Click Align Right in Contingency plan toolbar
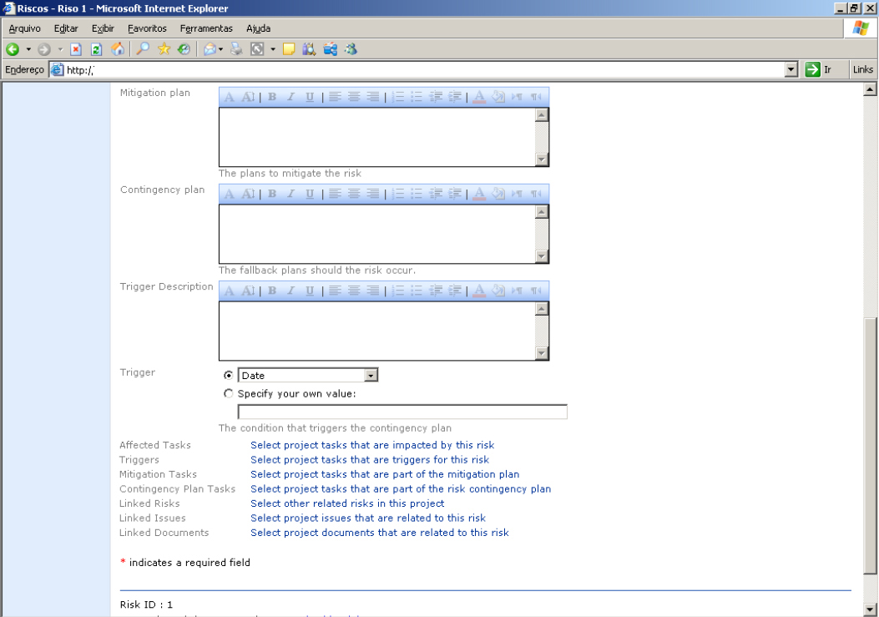The image size is (879, 617). click(x=372, y=194)
